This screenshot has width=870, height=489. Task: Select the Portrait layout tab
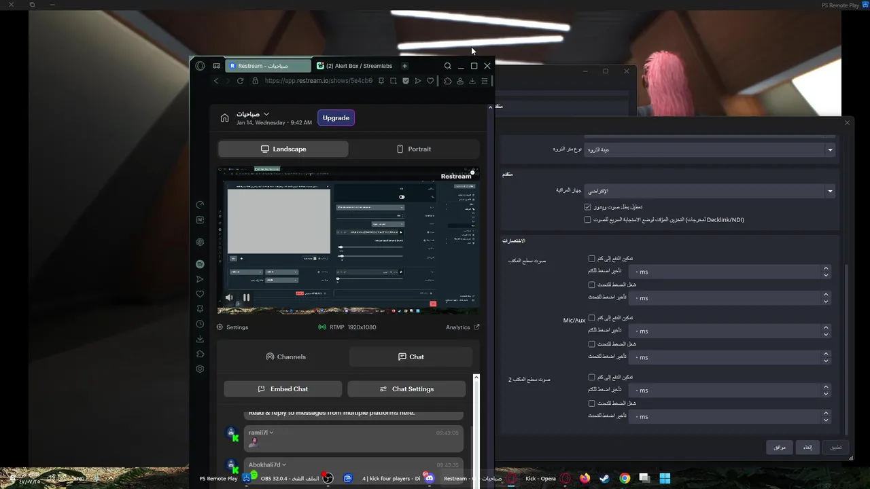(x=414, y=149)
